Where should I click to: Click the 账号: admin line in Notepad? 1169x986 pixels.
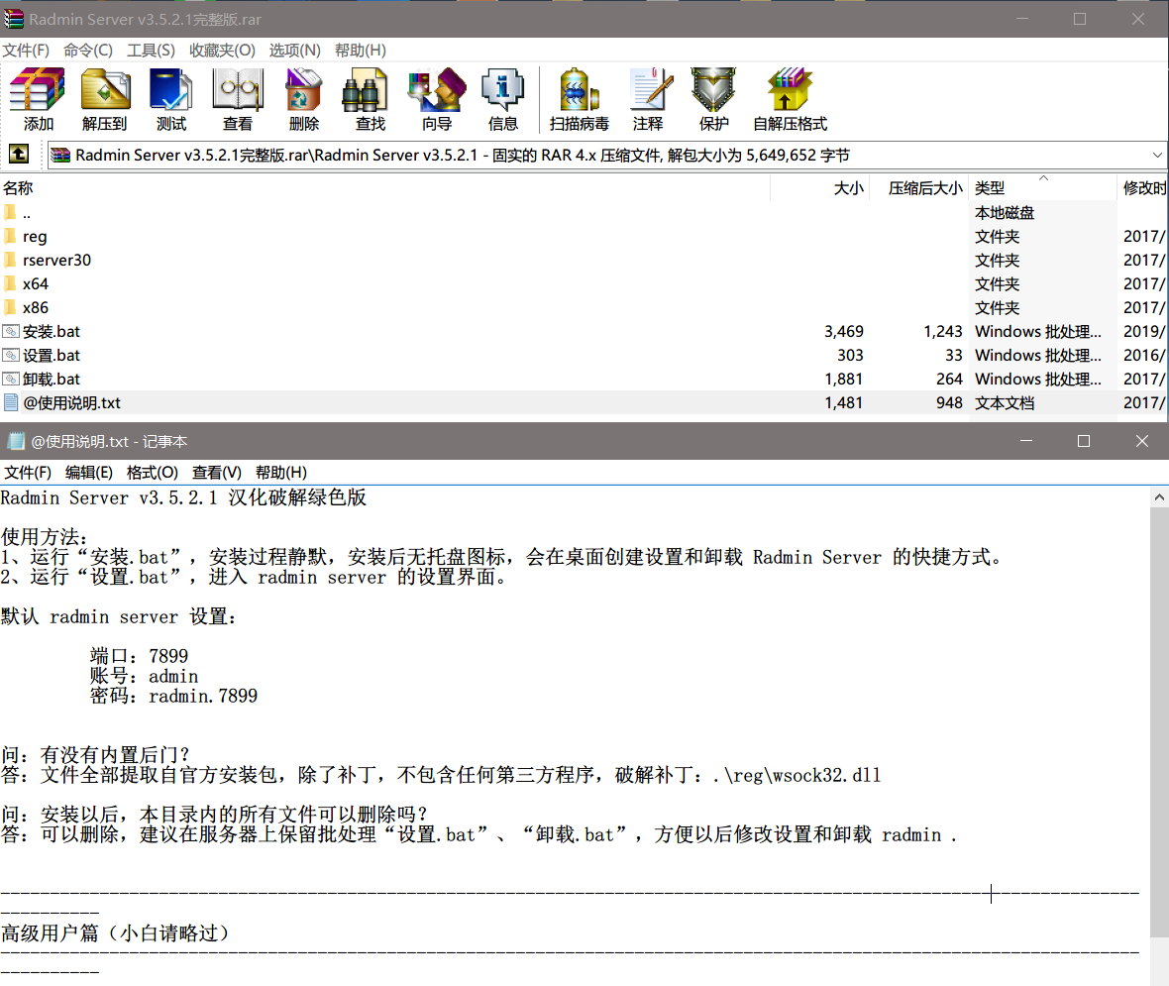tap(144, 677)
